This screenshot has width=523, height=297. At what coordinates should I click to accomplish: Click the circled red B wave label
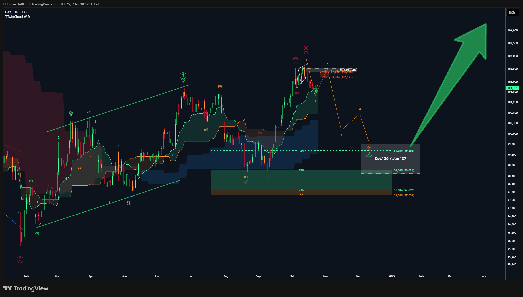click(306, 48)
